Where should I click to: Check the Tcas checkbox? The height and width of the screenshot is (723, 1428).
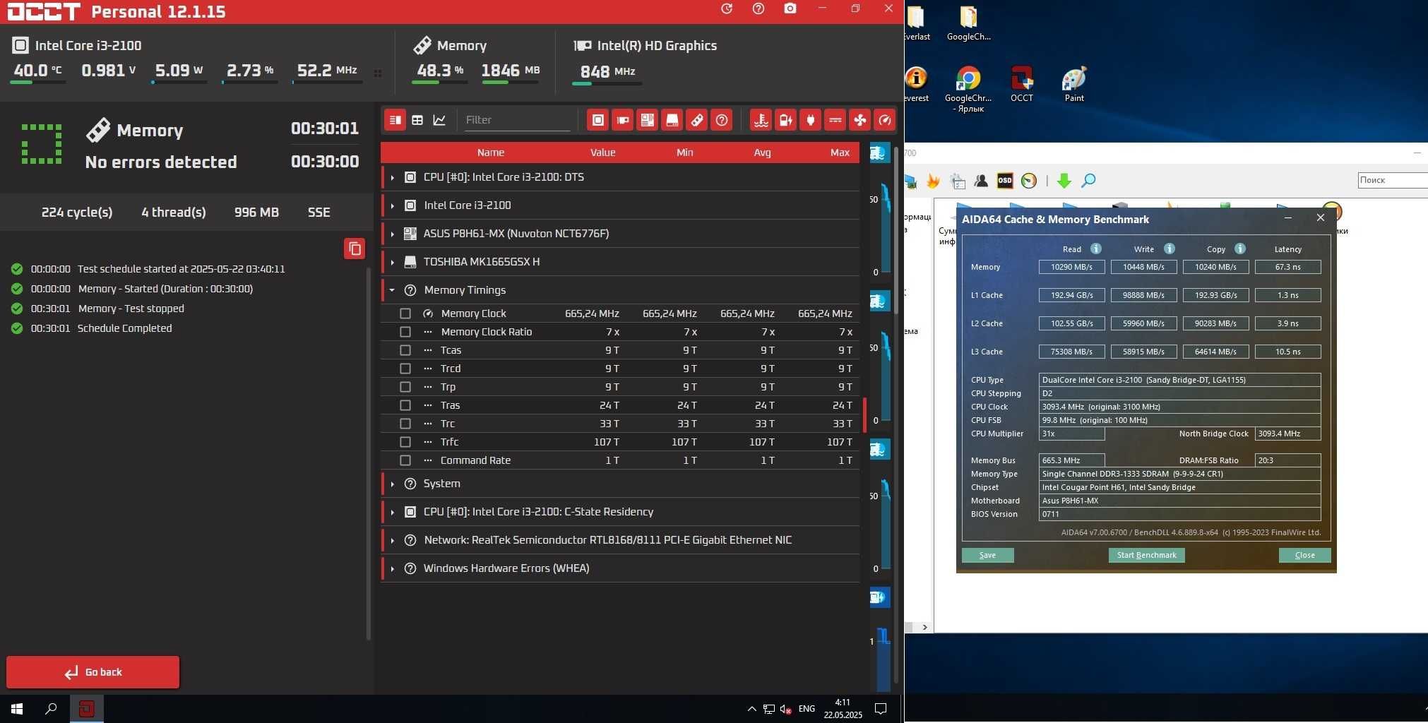pos(405,350)
